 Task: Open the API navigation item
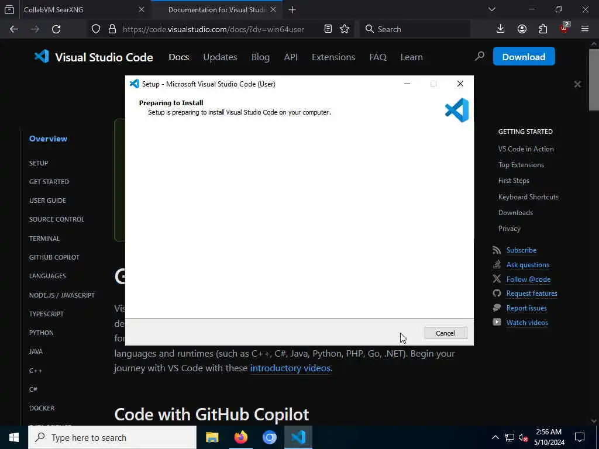pyautogui.click(x=291, y=57)
